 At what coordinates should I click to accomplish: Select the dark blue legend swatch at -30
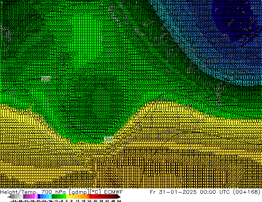pyautogui.click(x=39, y=196)
